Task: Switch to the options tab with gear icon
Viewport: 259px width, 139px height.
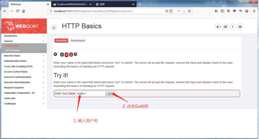Action: 115,4
